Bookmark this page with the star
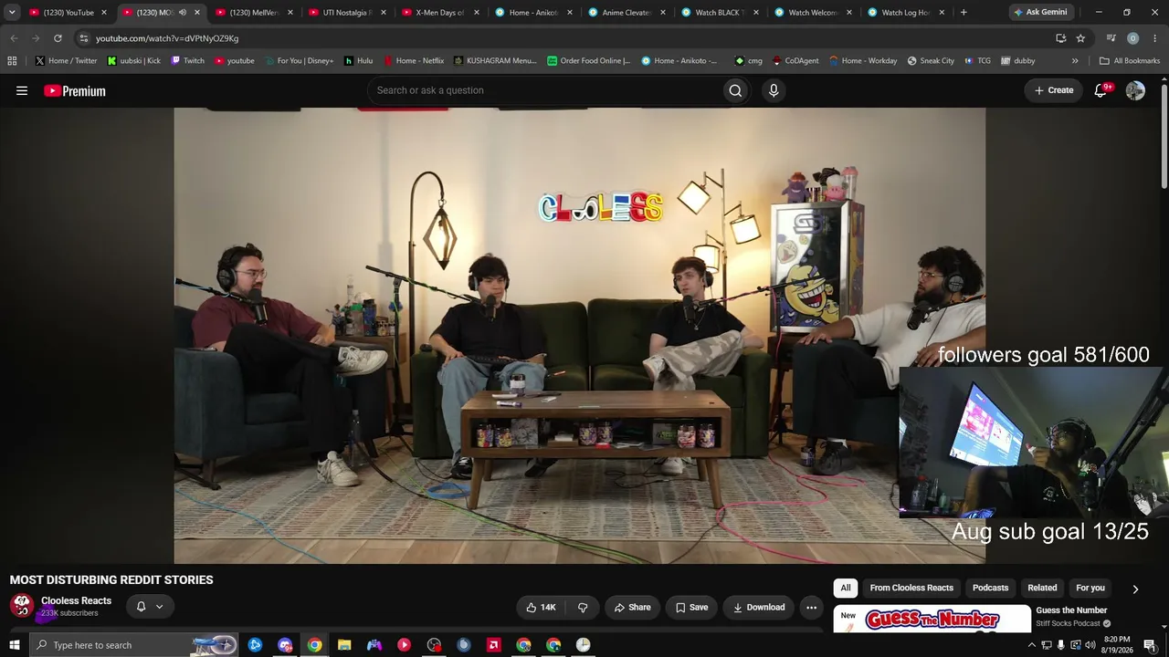This screenshot has height=657, width=1169. (1080, 38)
